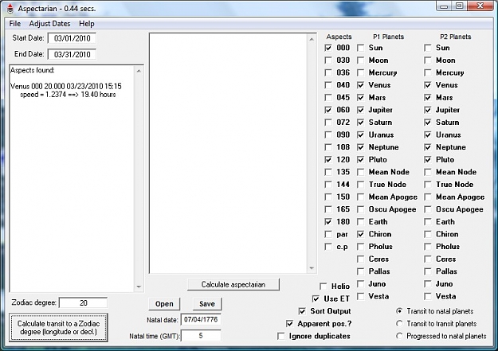
Task: Open the Help menu
Action: coord(87,24)
